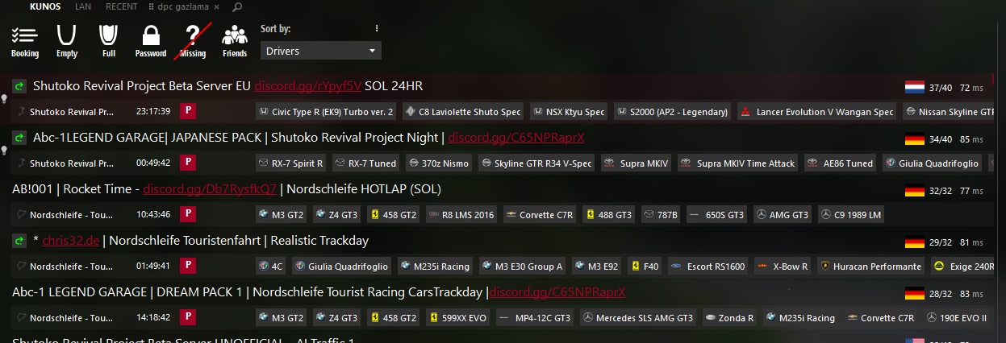Open discord.gg/C65NPRaprX link in JAPANESE PACK row

516,138
